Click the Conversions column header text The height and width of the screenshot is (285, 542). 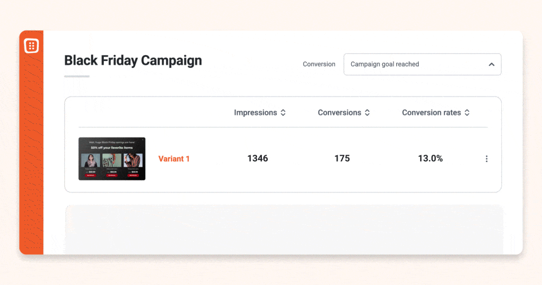click(340, 113)
